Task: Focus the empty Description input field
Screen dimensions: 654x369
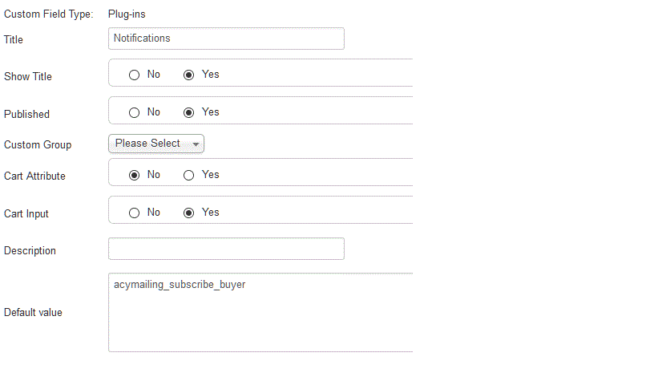Action: (226, 249)
